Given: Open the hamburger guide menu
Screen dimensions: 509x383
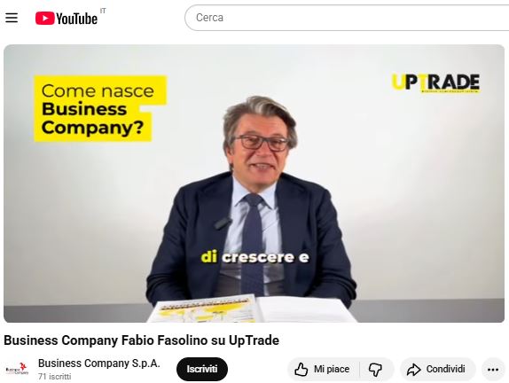Looking at the screenshot, I should [x=12, y=18].
